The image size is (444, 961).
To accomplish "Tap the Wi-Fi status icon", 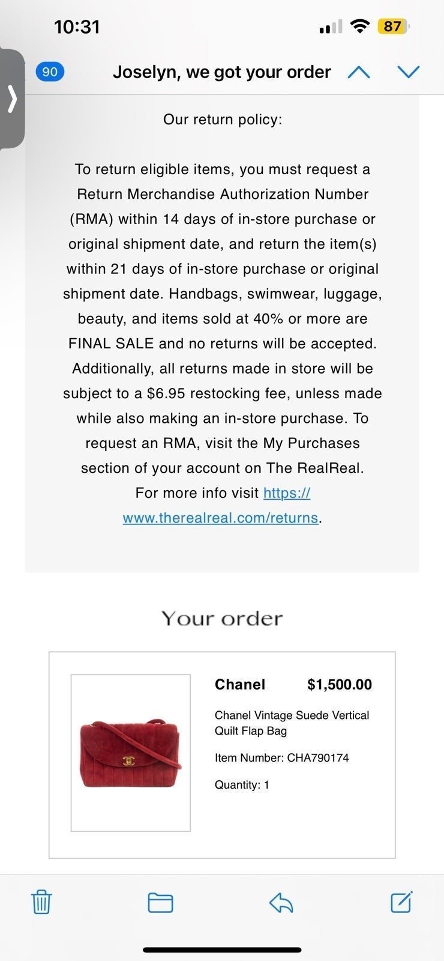I will (x=359, y=26).
